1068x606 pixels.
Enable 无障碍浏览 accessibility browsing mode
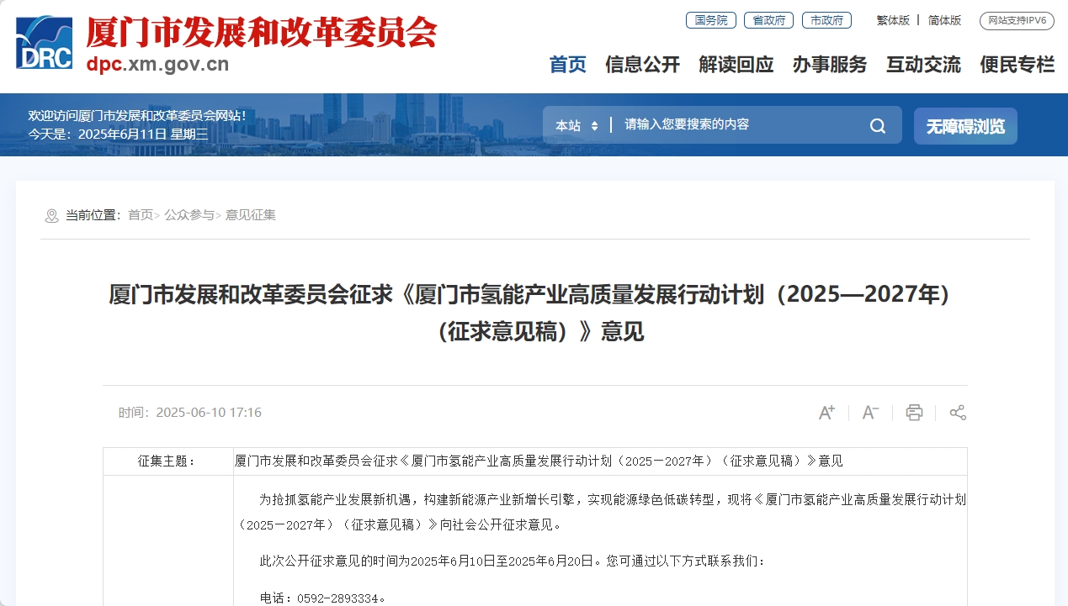964,125
